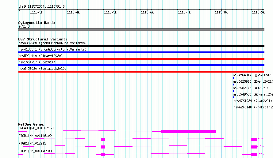The height and width of the screenshot is (158, 273).
Task: Click the 111573k ruler tick label
Action: coord(37,12)
